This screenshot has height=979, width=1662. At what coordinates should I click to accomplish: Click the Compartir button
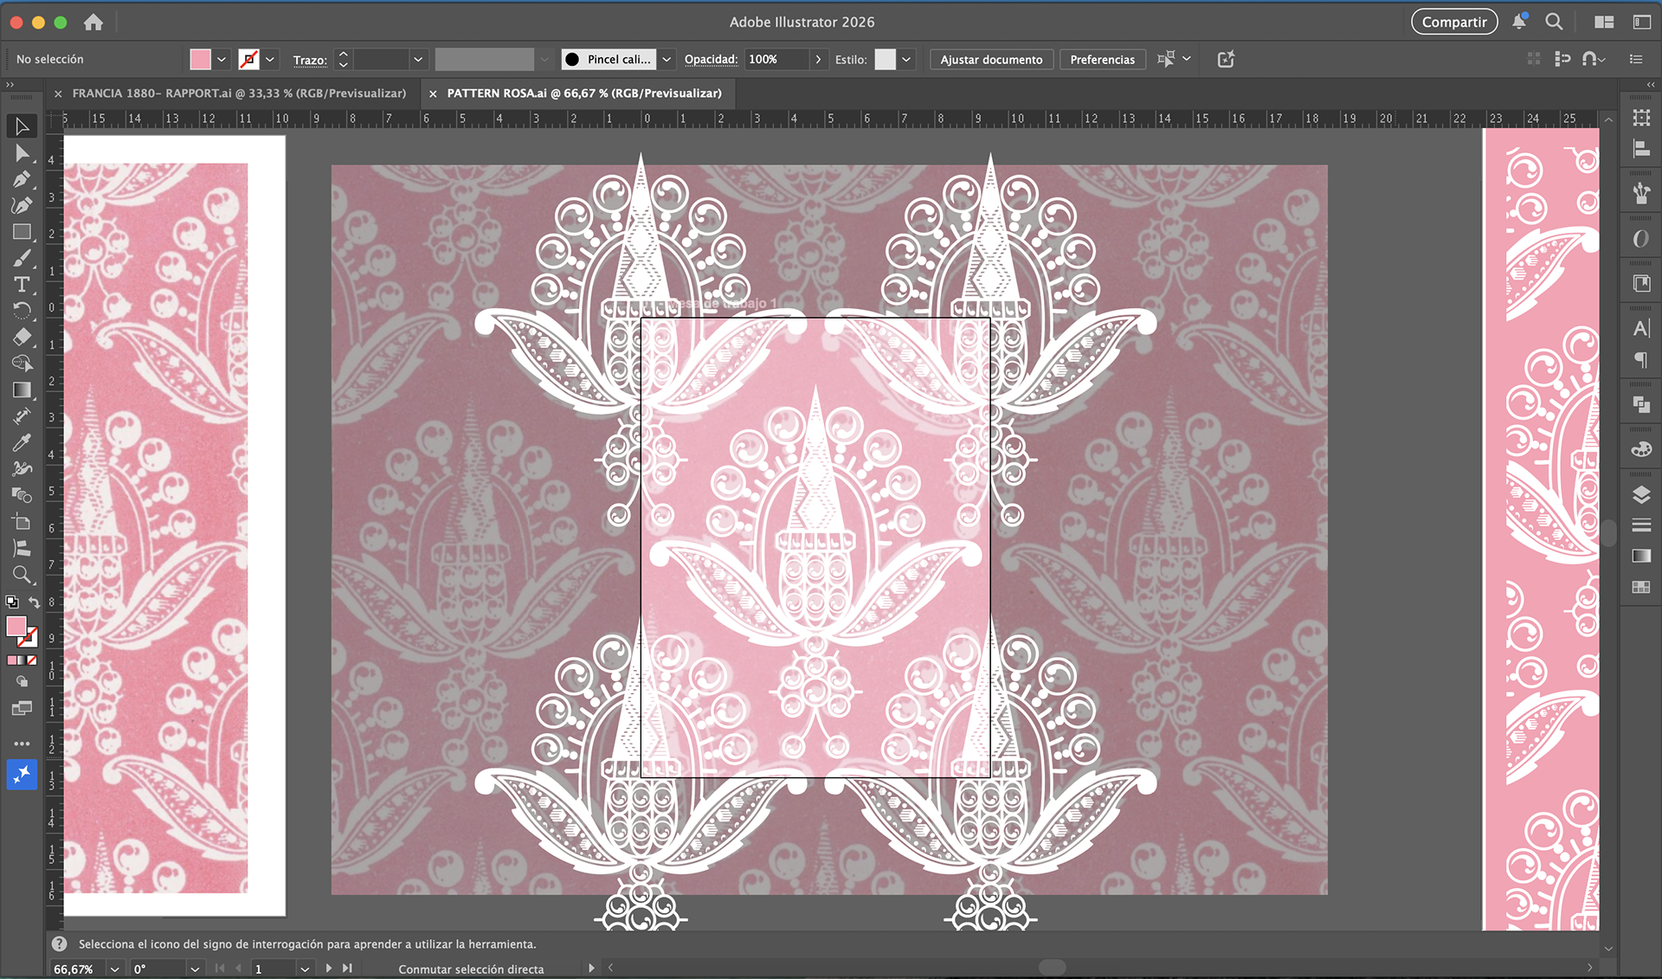click(1453, 23)
